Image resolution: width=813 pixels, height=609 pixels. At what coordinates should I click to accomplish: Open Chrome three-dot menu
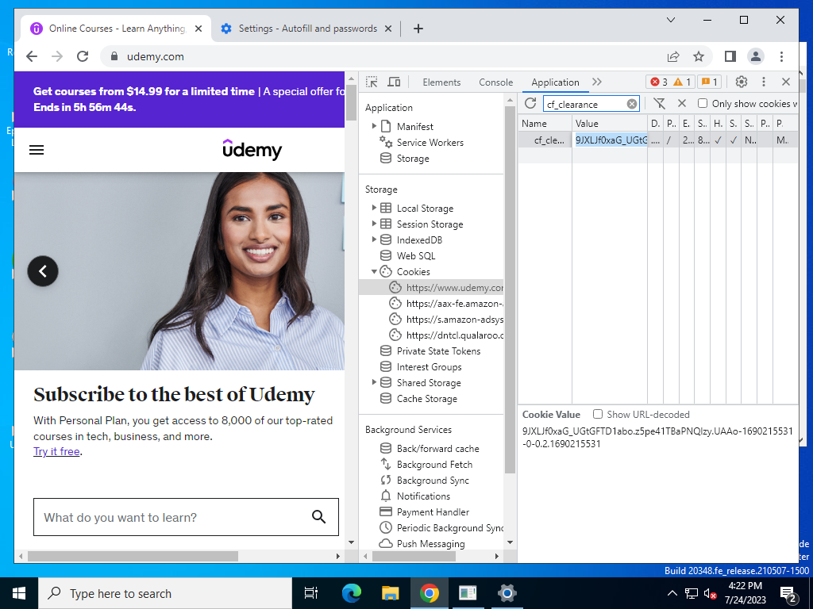[781, 56]
